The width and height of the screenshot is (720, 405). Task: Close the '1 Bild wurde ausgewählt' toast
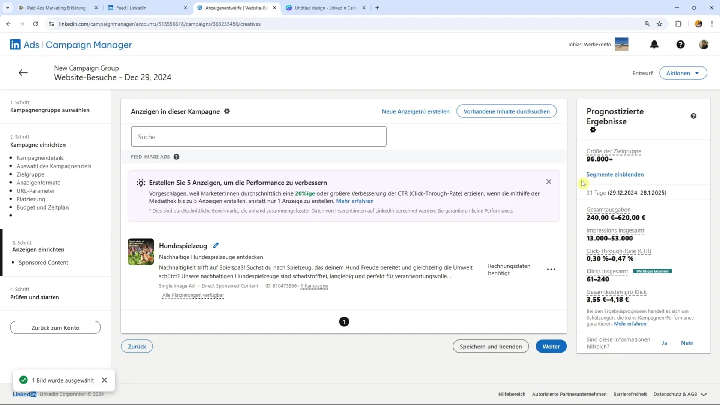(104, 380)
